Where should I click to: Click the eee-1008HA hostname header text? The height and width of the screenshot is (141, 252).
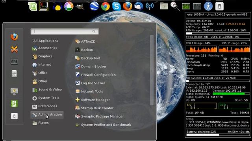click(x=217, y=14)
